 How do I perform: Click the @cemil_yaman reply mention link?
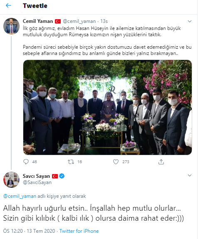[20, 196]
